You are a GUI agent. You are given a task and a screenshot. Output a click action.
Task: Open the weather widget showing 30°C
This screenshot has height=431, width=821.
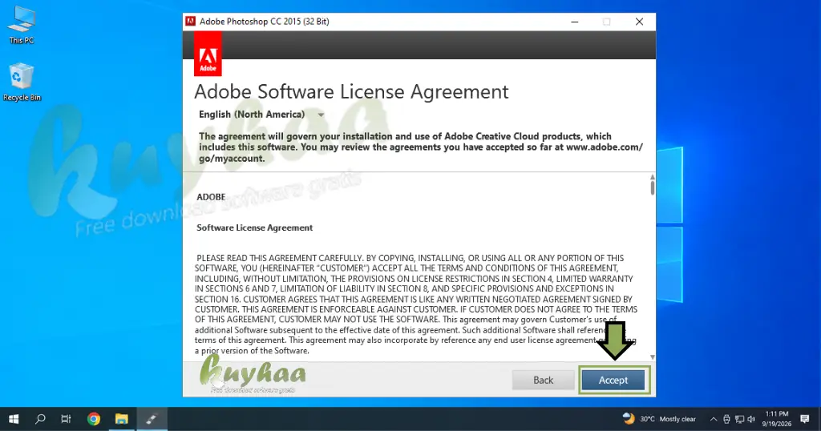coord(659,419)
